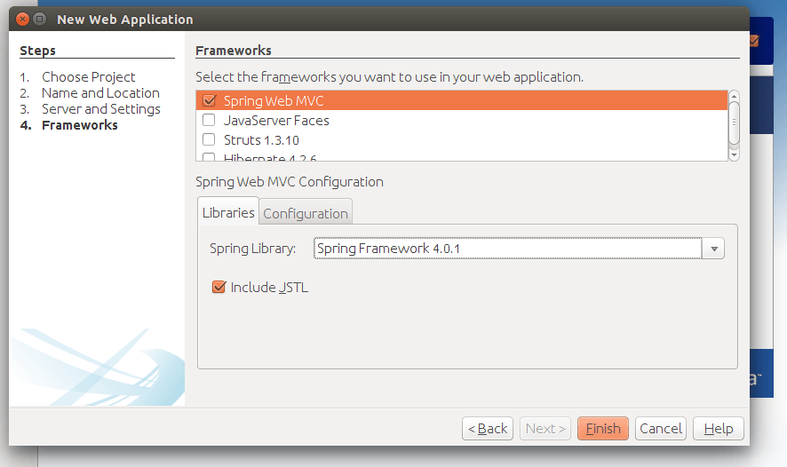Click the frameworks list scrollbar thumb
Image resolution: width=787 pixels, height=467 pixels.
click(x=734, y=121)
